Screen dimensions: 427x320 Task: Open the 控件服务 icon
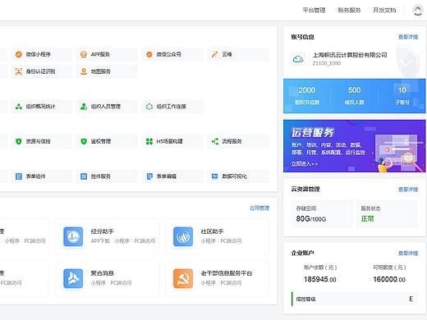(84, 176)
